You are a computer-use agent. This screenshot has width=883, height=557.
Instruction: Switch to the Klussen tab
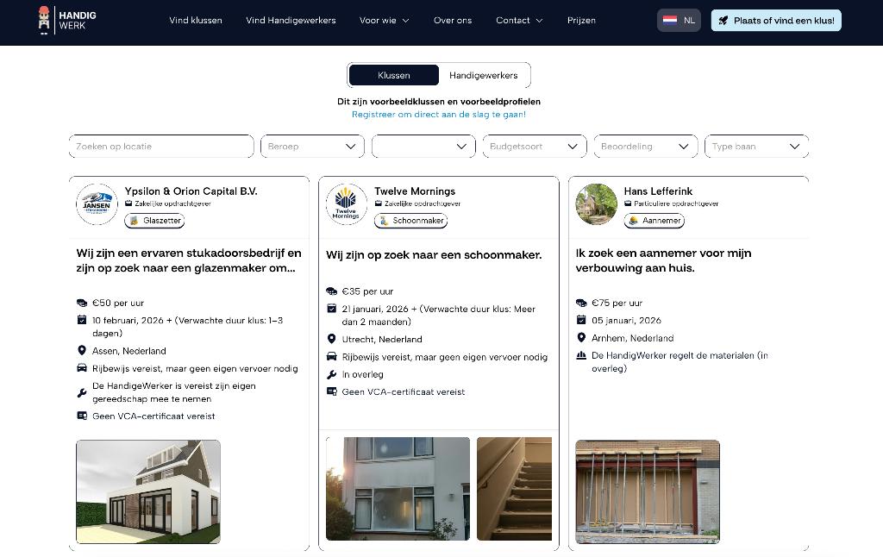click(x=393, y=75)
